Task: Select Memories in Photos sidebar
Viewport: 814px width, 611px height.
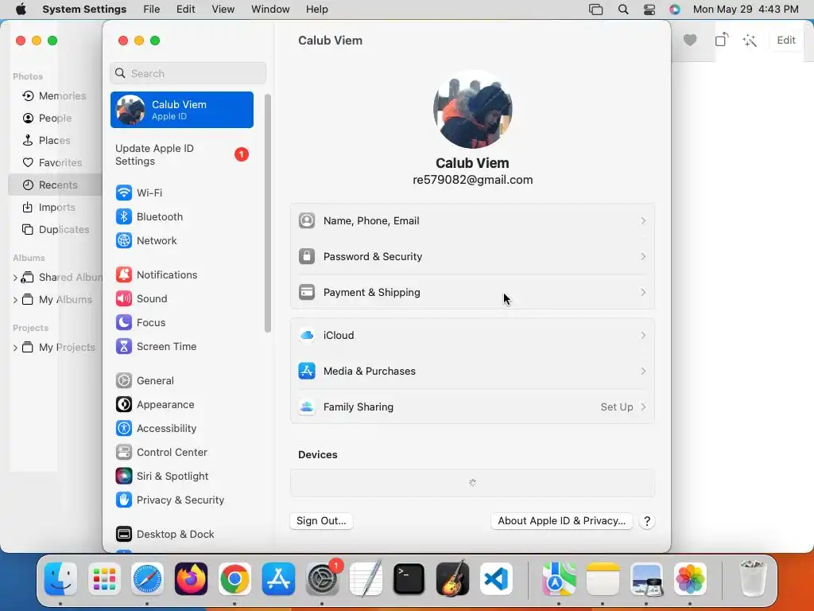Action: click(55, 96)
